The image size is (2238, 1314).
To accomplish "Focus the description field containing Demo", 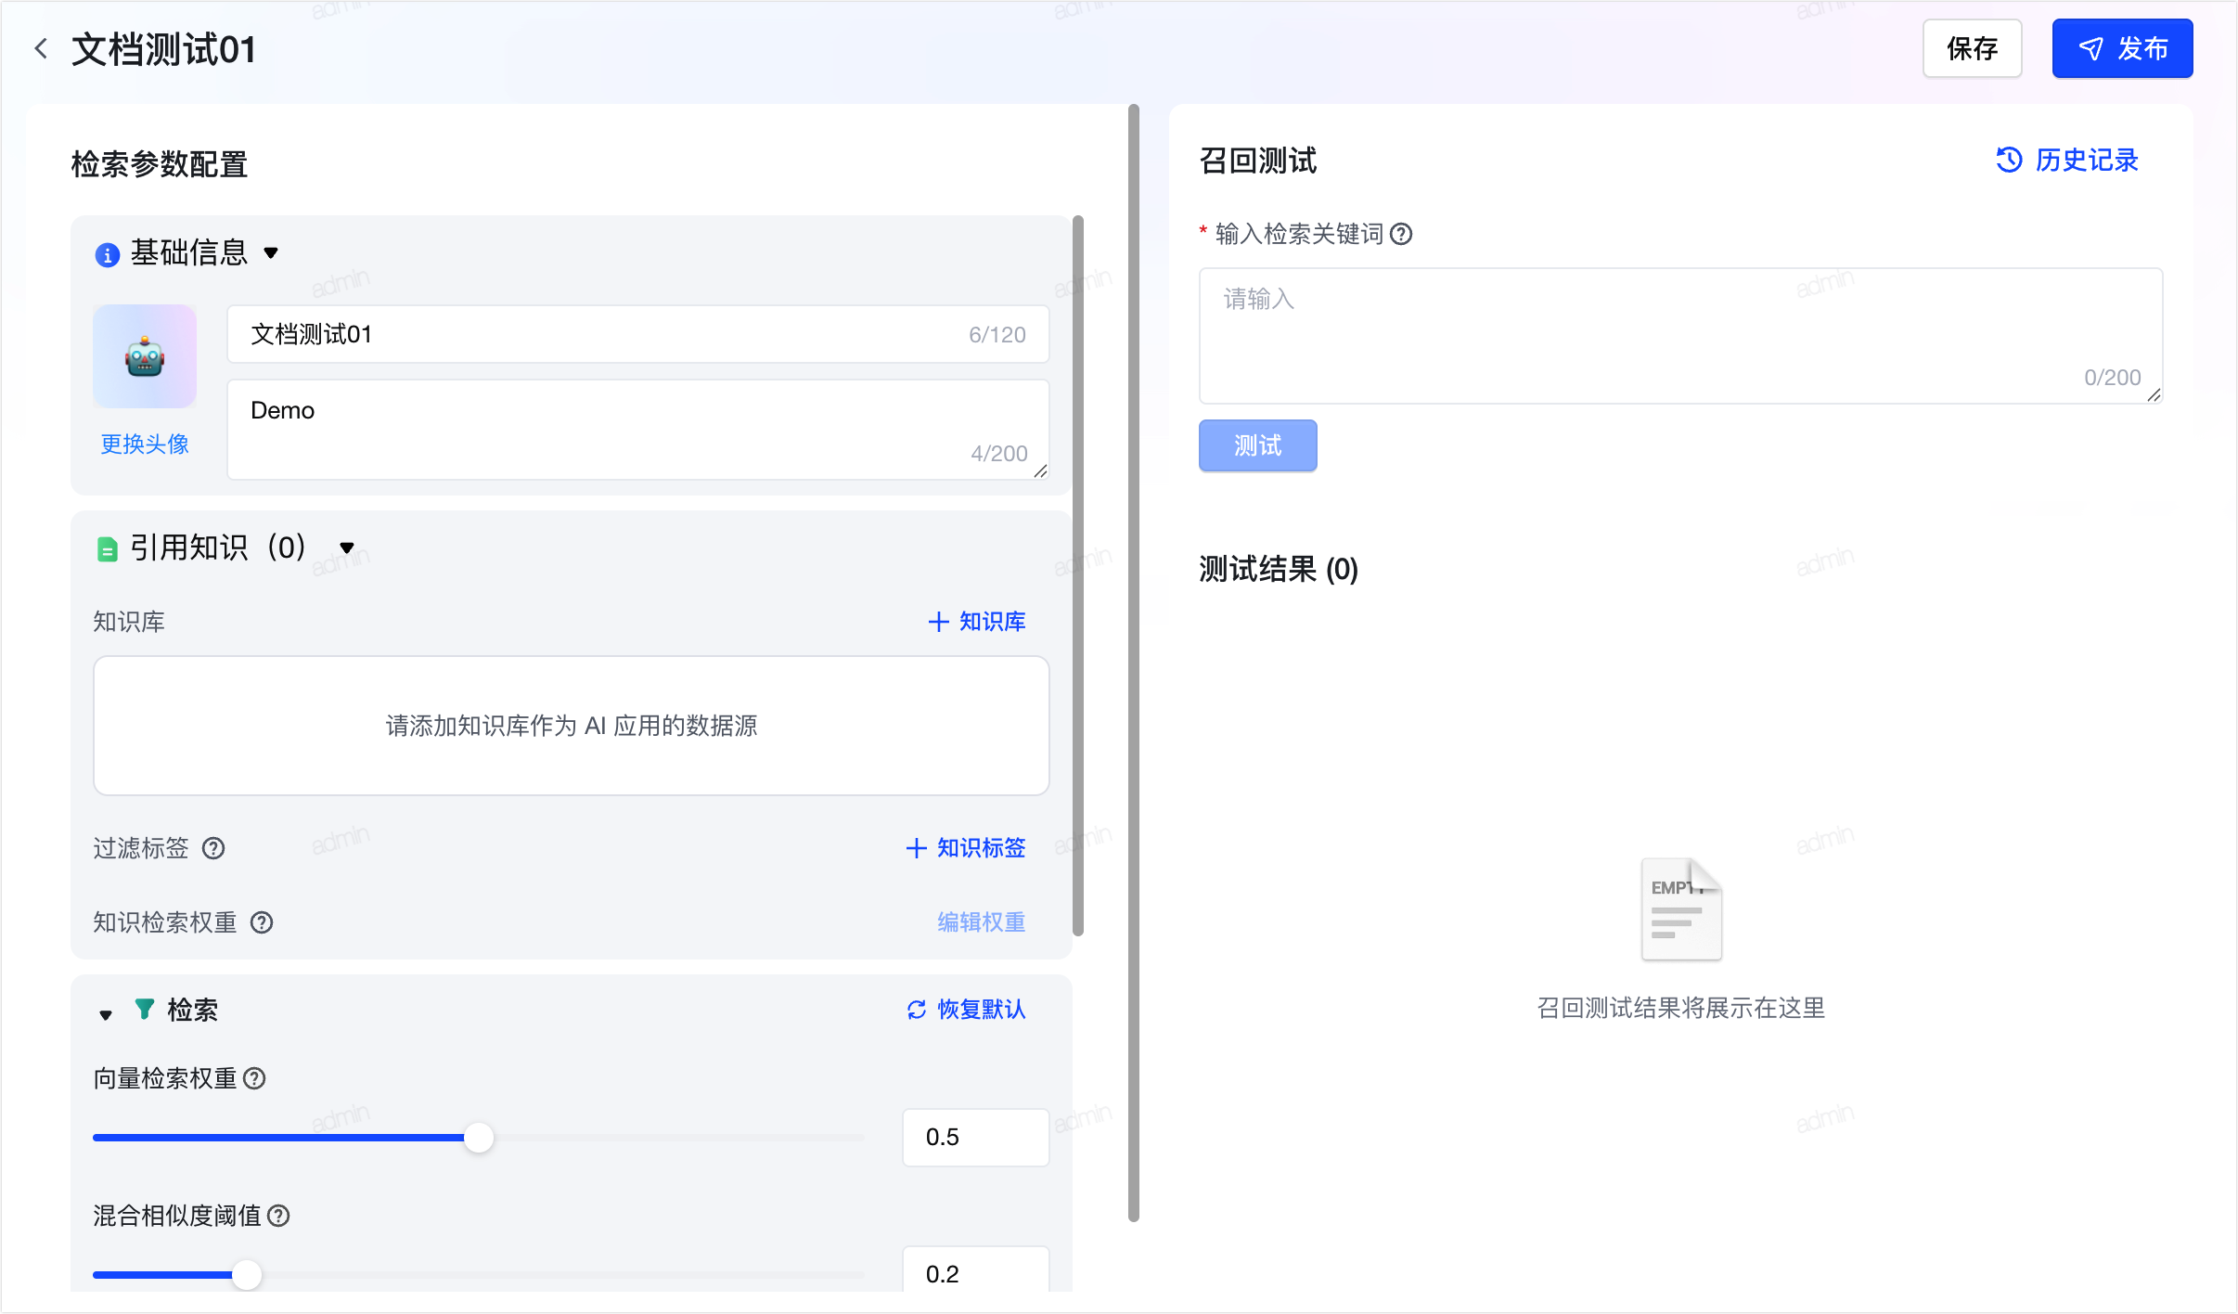I will (638, 430).
